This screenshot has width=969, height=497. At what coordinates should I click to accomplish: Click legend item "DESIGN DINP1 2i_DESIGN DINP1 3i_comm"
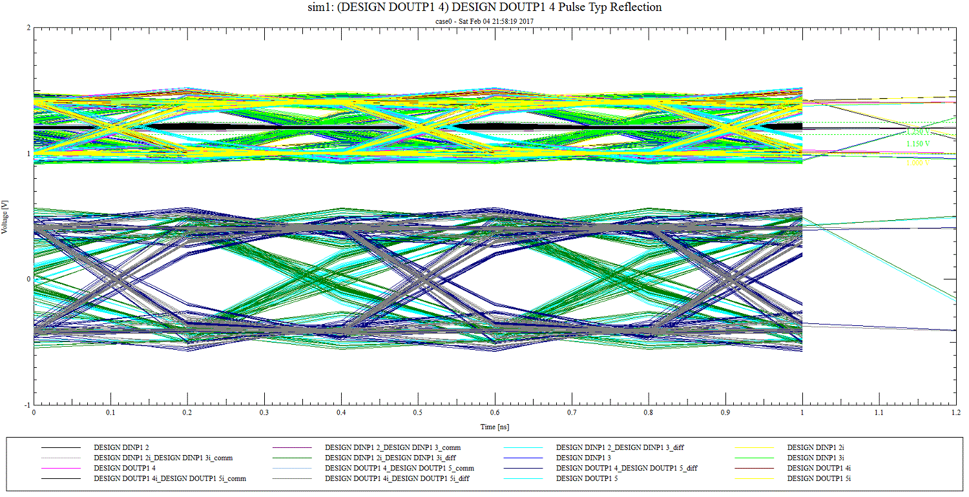pos(163,458)
